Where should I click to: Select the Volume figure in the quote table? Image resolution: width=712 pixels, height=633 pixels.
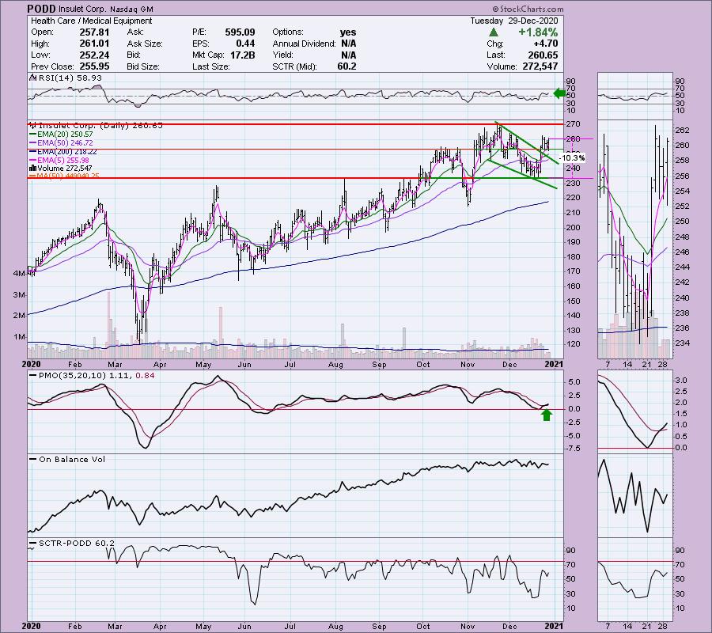[539, 66]
